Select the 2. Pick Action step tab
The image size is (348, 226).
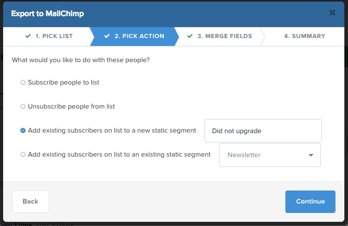click(134, 37)
